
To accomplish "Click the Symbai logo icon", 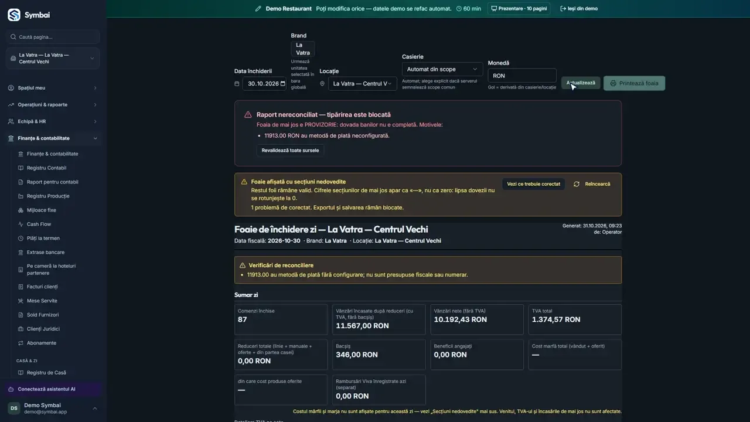I will 13,15.
